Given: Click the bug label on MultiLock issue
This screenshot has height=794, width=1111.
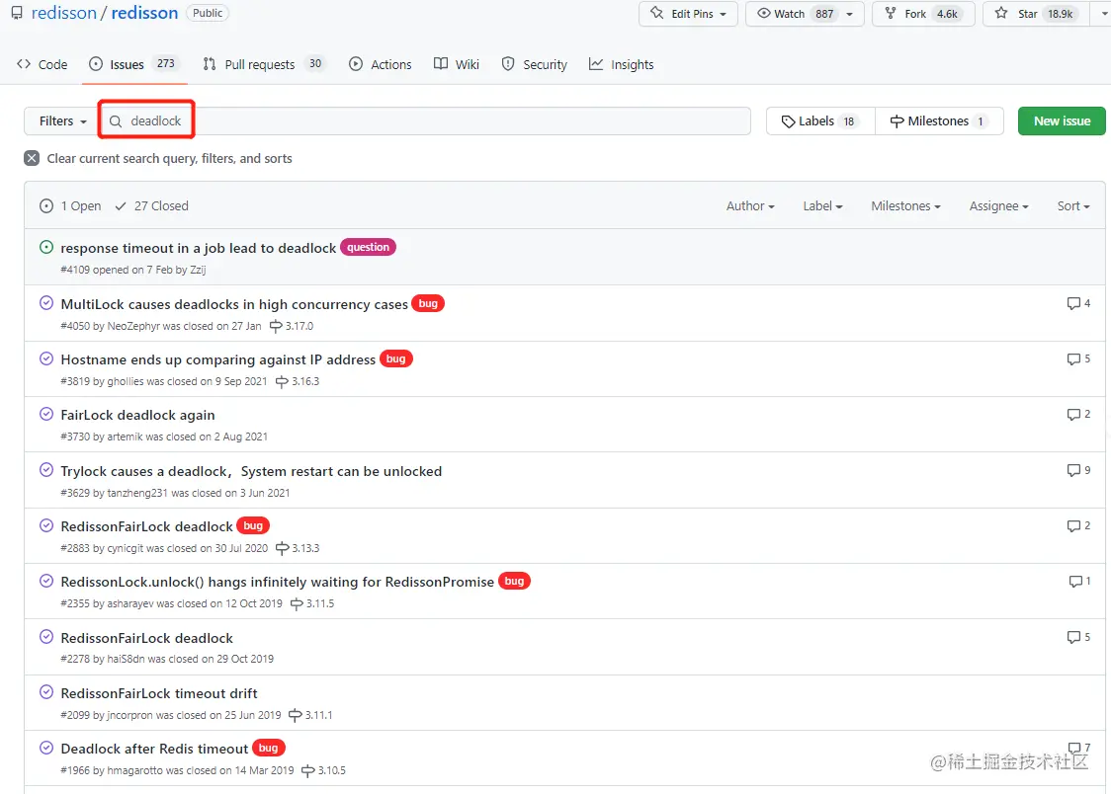Looking at the screenshot, I should pyautogui.click(x=428, y=303).
